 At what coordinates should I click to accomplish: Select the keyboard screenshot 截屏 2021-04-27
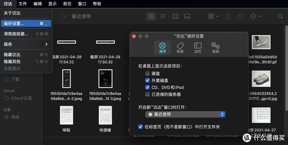coord(261,115)
